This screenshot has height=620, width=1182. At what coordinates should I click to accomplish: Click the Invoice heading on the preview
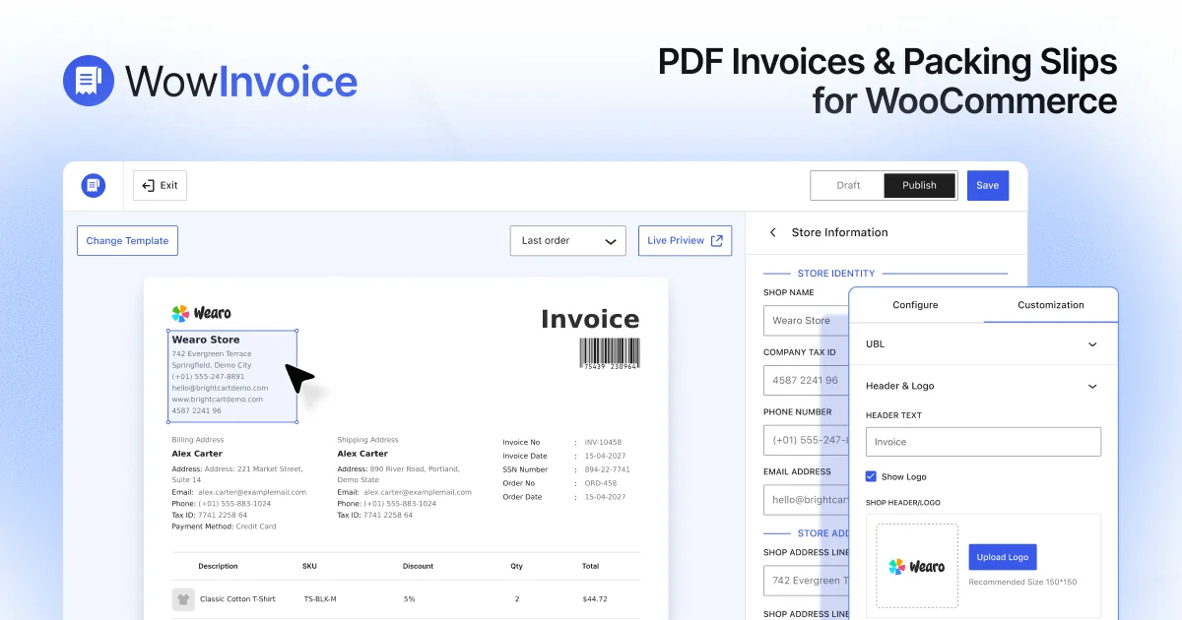[590, 319]
